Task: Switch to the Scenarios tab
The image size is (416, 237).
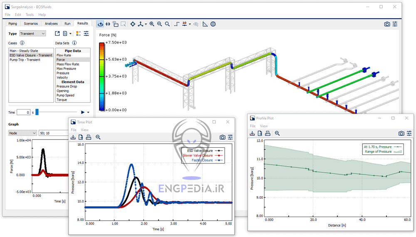Action: coord(31,24)
